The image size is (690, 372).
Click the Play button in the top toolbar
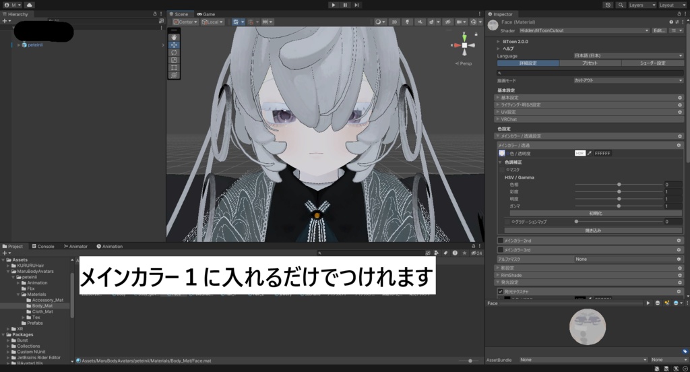pyautogui.click(x=334, y=5)
